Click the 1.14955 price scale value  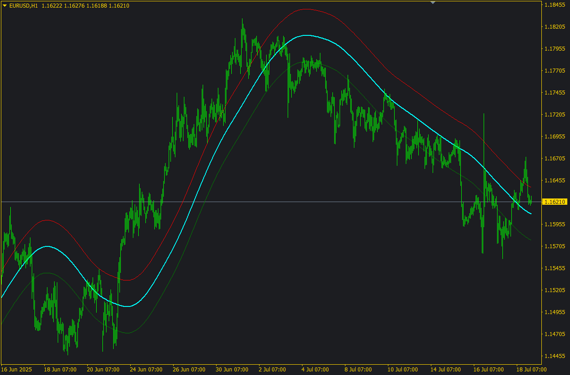[555, 312]
